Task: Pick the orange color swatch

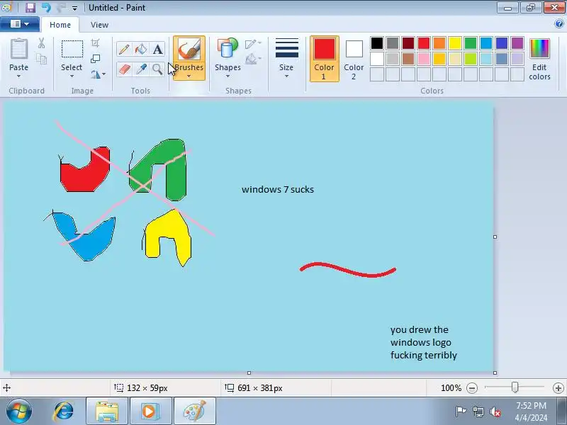Action: click(439, 43)
